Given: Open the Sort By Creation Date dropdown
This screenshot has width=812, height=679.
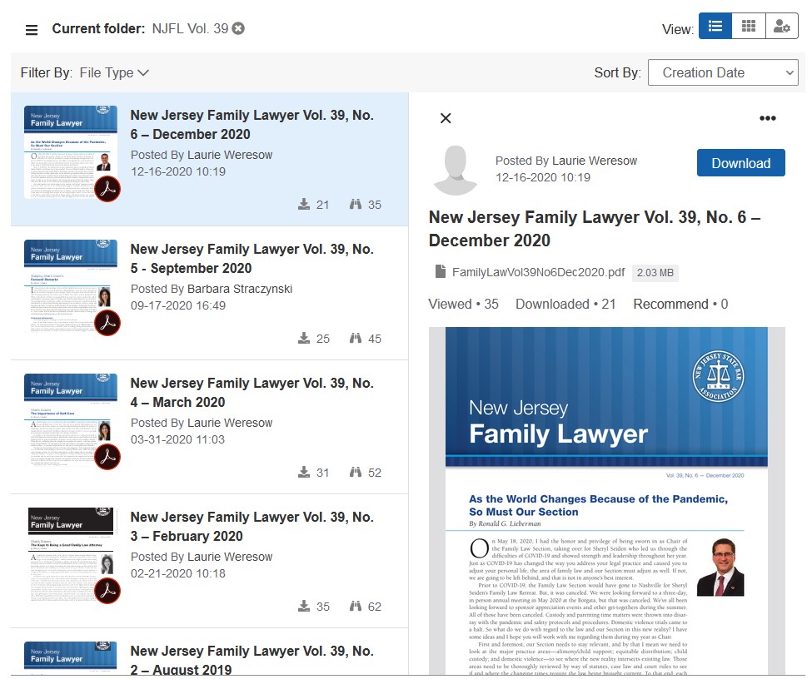Looking at the screenshot, I should 723,73.
